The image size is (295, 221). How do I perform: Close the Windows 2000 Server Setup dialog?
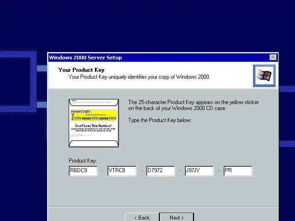pyautogui.click(x=273, y=57)
